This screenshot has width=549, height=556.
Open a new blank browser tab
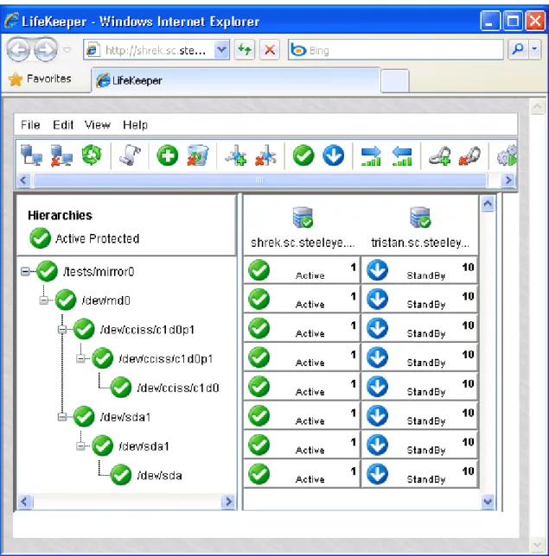(394, 81)
